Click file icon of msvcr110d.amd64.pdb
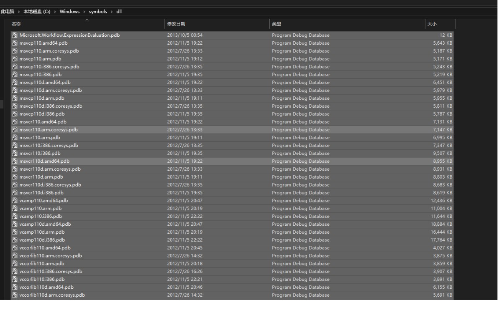 coord(15,161)
